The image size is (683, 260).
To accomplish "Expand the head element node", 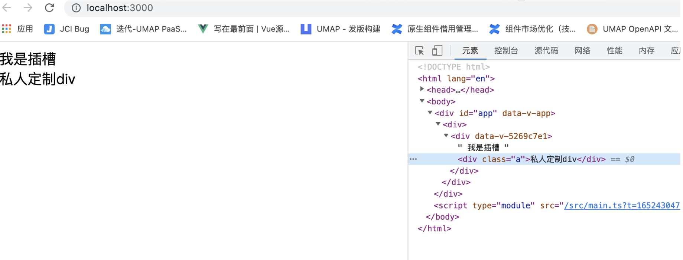I will pos(422,89).
